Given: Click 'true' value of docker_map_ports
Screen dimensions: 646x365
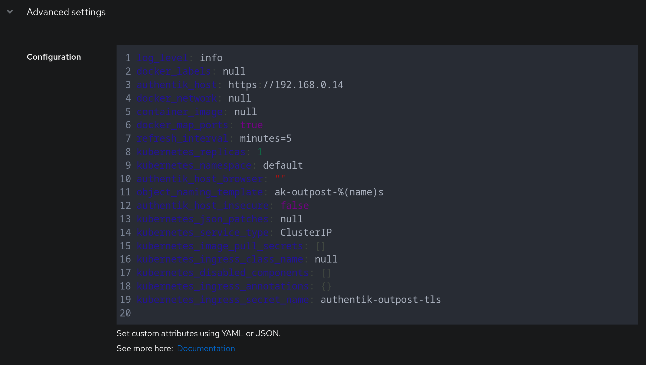Looking at the screenshot, I should click(251, 125).
